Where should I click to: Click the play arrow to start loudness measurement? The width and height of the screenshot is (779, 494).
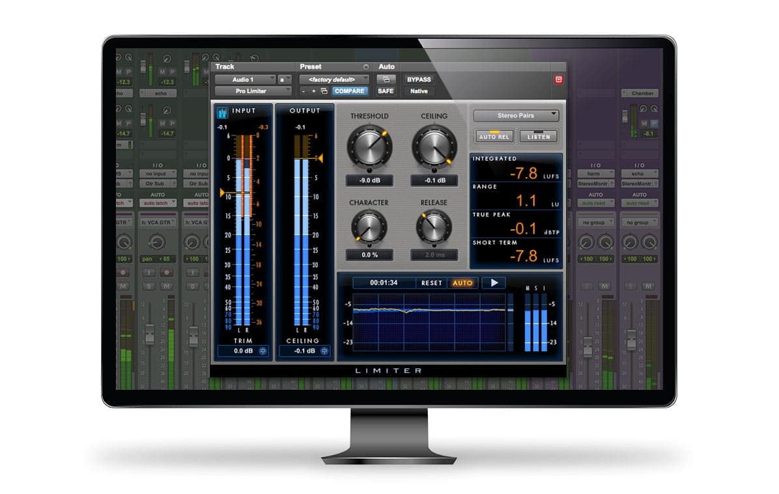[x=494, y=282]
